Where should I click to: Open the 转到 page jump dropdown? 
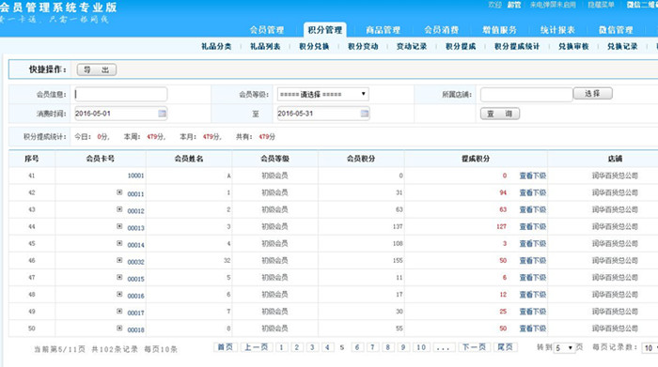tap(564, 347)
